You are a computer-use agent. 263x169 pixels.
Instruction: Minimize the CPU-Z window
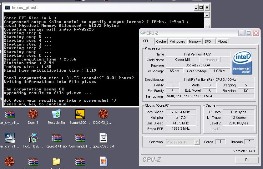tap(241, 33)
